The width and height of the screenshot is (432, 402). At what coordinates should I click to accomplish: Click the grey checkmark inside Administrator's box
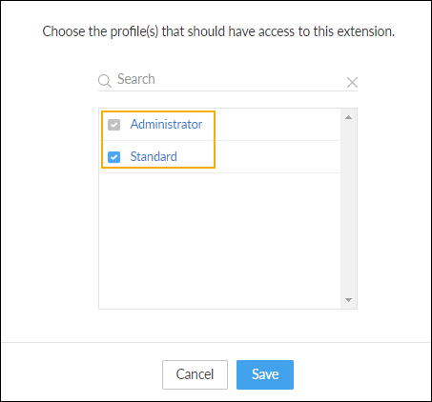click(x=113, y=125)
